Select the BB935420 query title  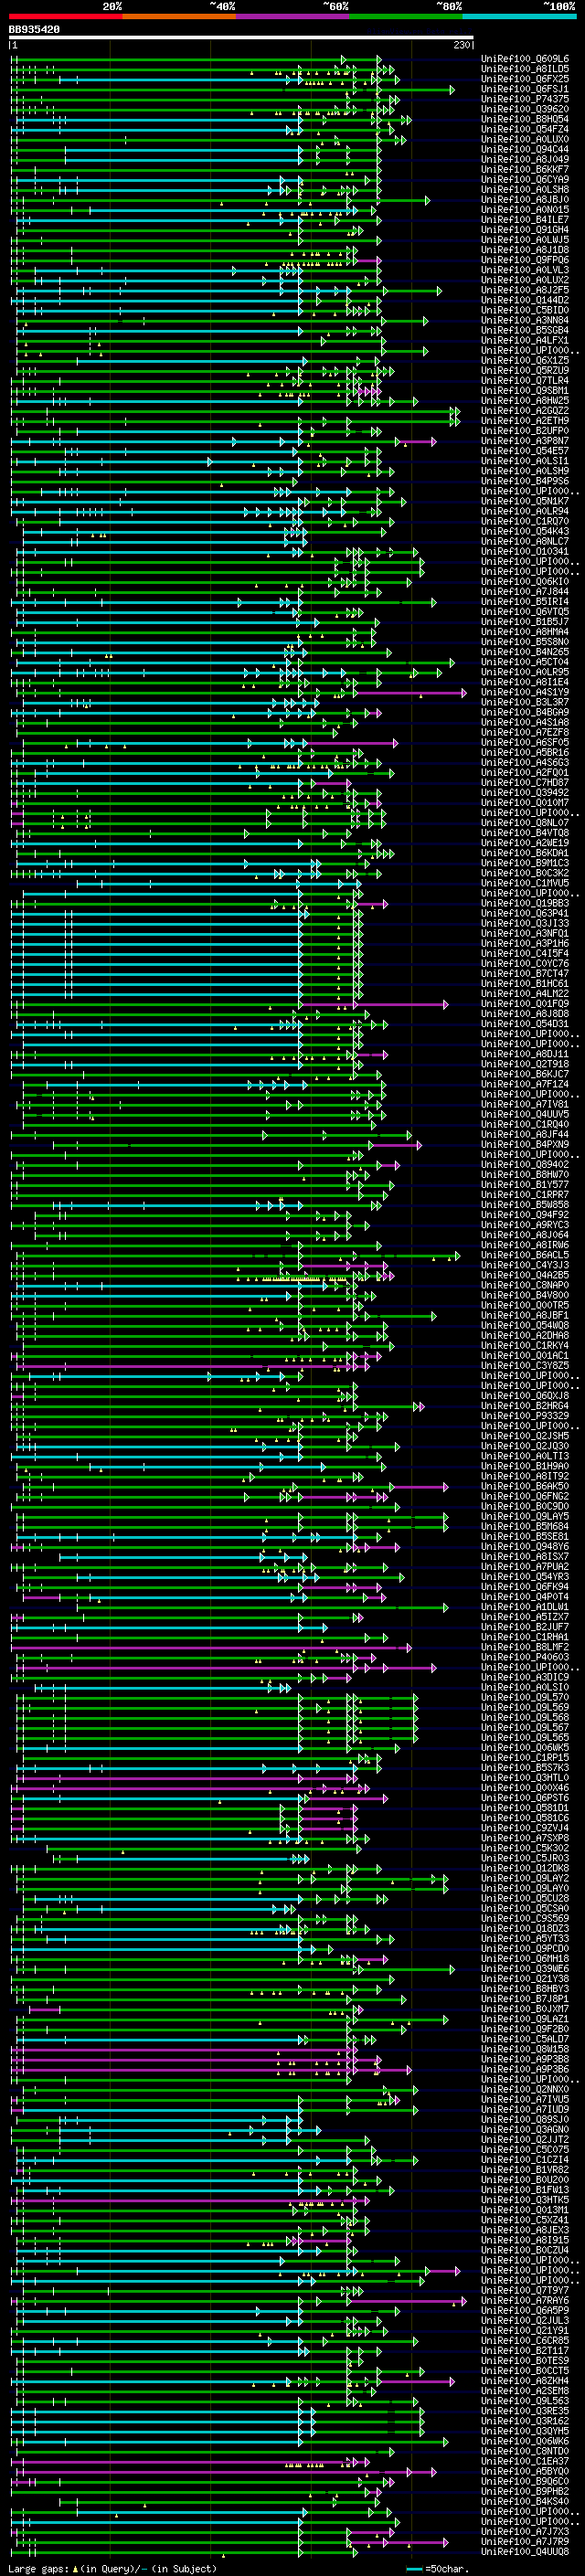point(34,29)
